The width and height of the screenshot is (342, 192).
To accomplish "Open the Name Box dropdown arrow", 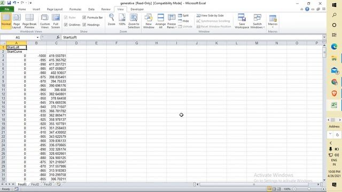I will (37, 37).
